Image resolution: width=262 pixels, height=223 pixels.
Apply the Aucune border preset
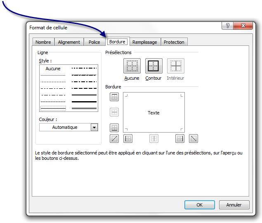(x=132, y=66)
